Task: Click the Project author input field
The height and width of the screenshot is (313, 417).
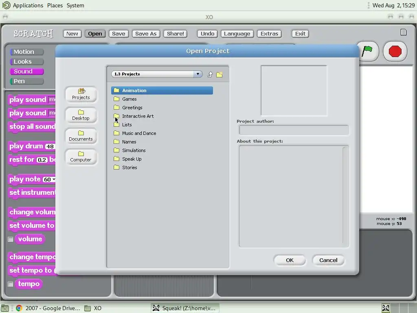Action: (294, 130)
